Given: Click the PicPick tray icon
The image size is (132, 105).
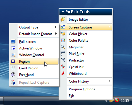Looking at the screenshot, I should [111, 100].
